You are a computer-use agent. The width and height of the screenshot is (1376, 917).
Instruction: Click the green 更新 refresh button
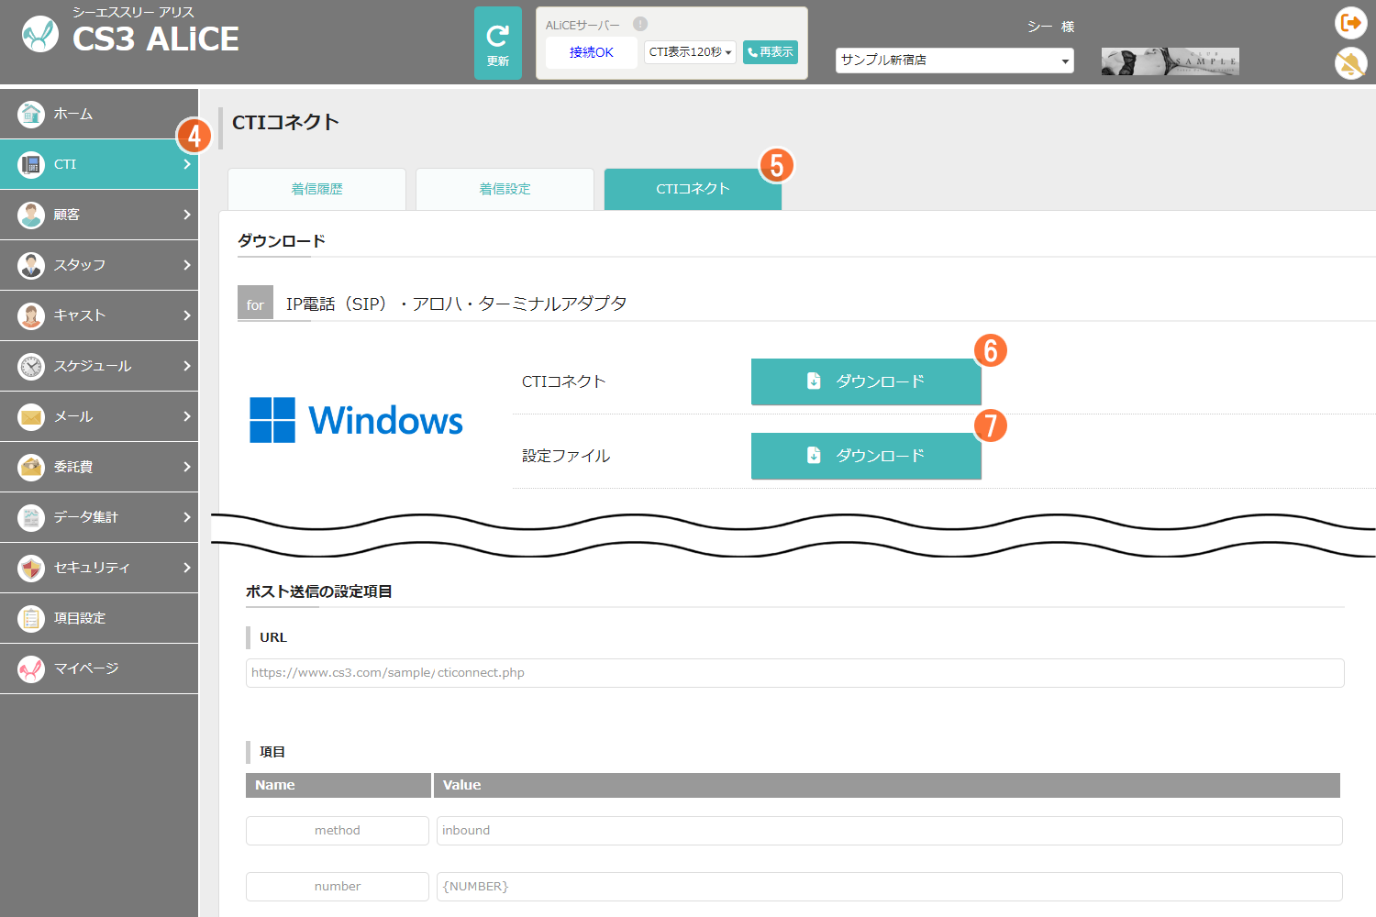498,43
